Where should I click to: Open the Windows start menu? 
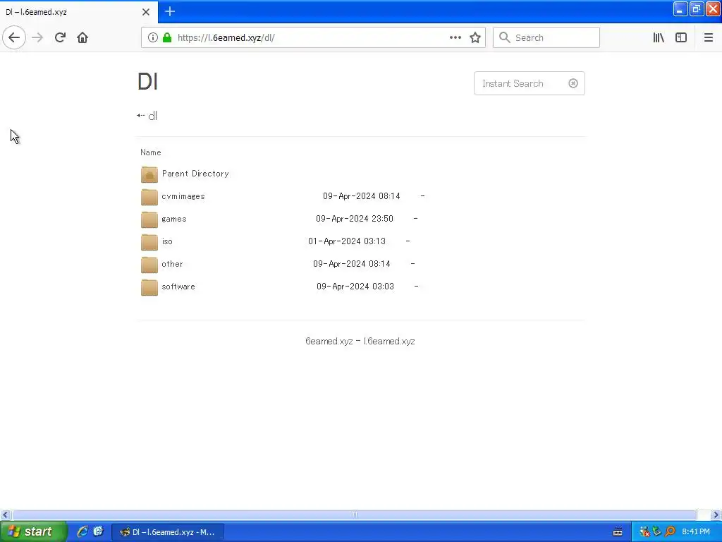(x=33, y=531)
